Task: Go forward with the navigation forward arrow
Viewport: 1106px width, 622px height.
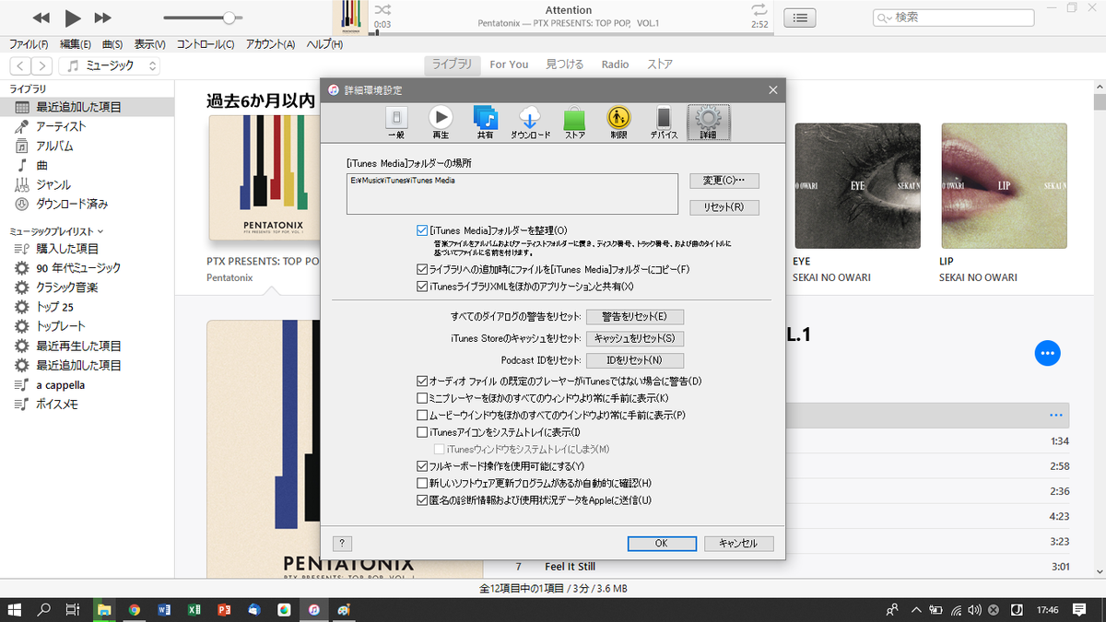Action: coord(42,65)
